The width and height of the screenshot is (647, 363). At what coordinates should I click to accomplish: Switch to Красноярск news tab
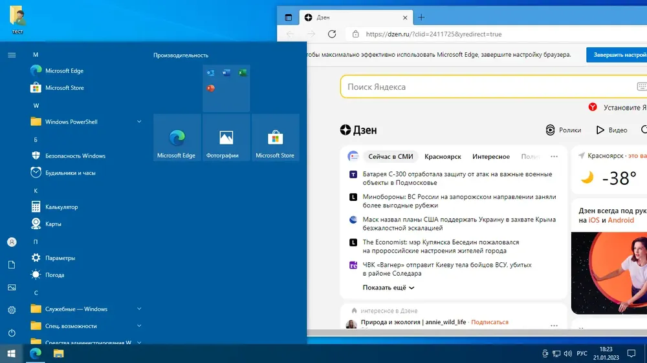(x=443, y=156)
